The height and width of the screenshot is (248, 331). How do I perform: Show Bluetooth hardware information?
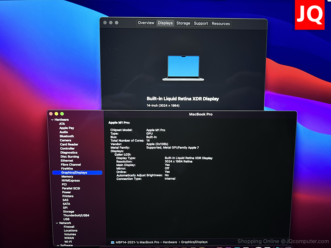pos(67,136)
